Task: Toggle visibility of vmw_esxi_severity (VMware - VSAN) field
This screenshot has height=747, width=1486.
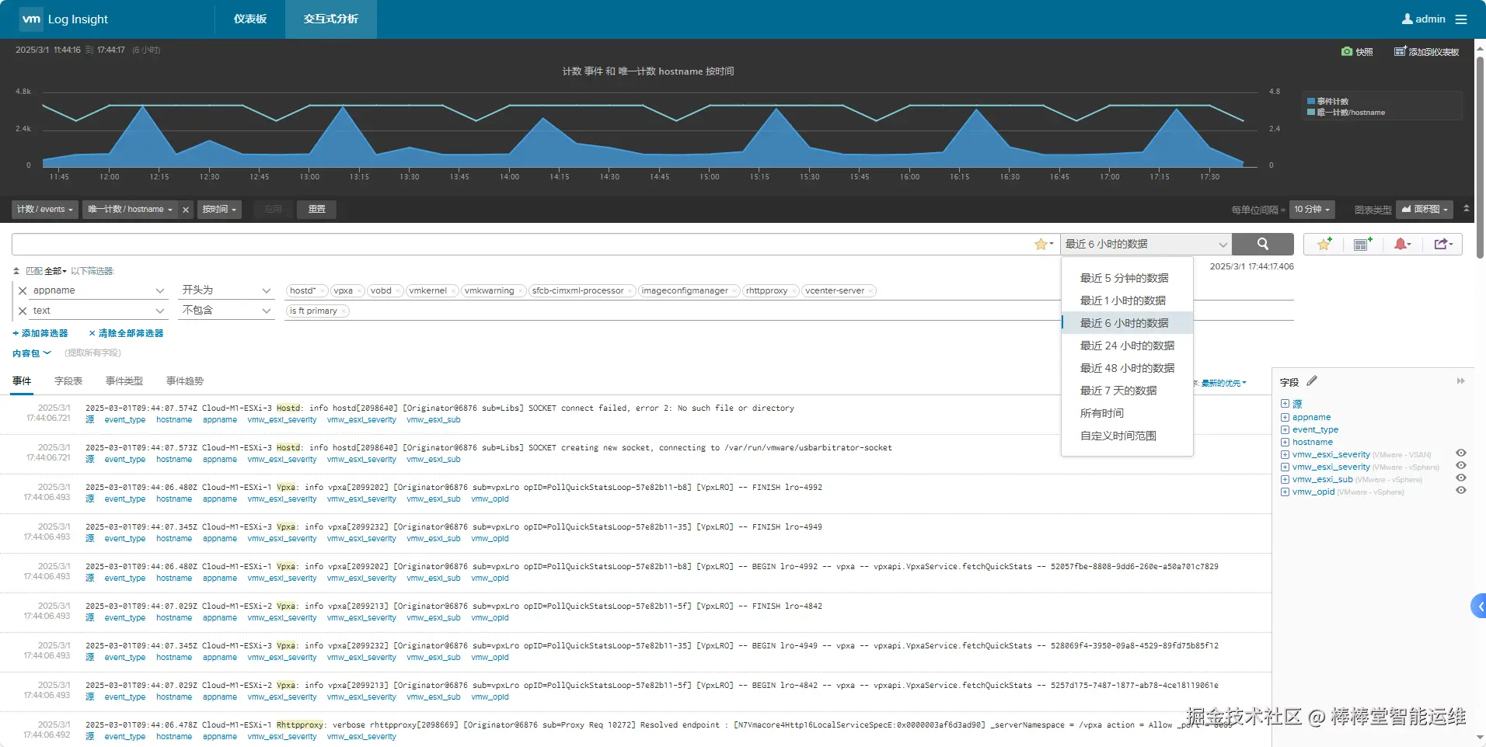Action: 1461,453
